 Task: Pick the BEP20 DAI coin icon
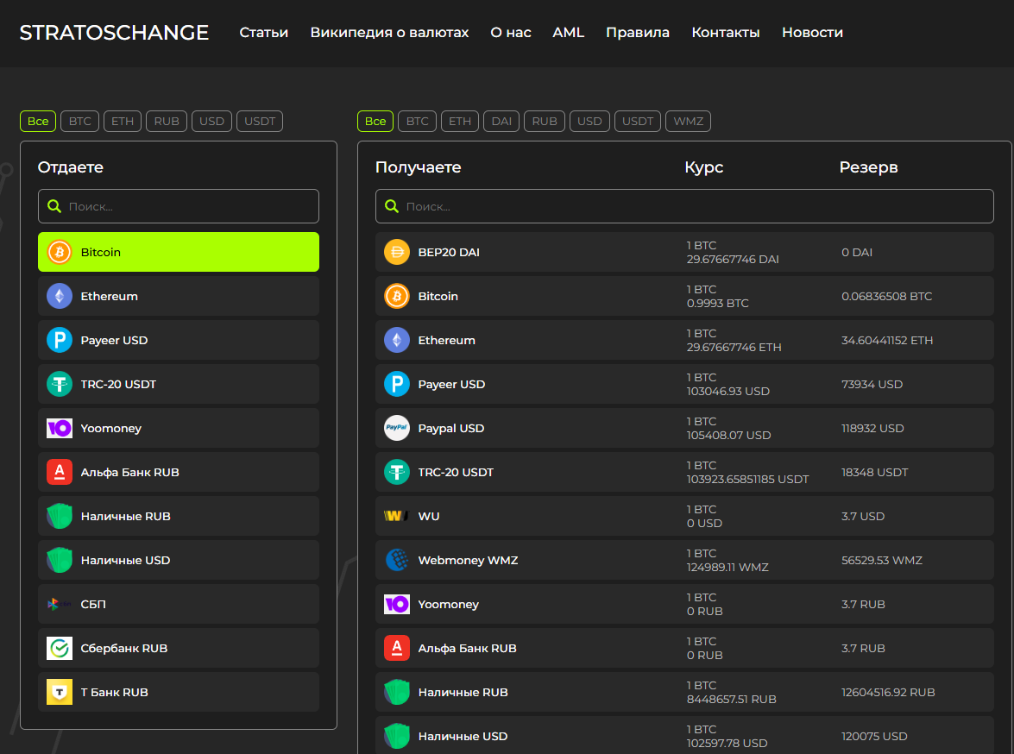point(397,252)
